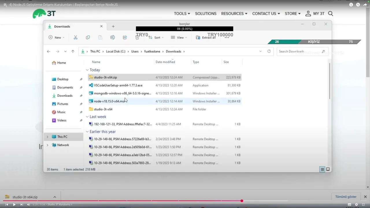Viewport: 370px width, 208px height.
Task: Expand This PC in navigation pane
Action: [x=47, y=137]
